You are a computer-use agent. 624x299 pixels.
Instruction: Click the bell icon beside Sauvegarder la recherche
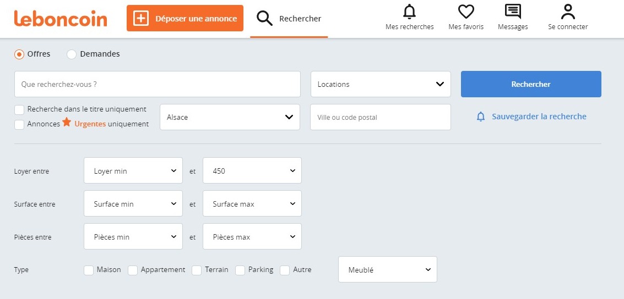pos(481,117)
